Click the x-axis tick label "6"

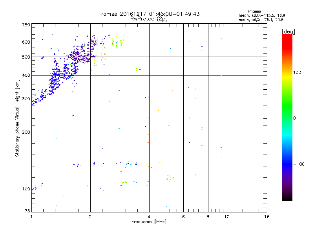(183, 217)
